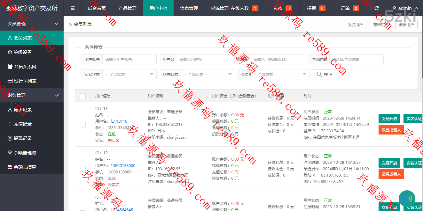
Task: Click the hamburger menu collapse icon
Action: [x=73, y=8]
